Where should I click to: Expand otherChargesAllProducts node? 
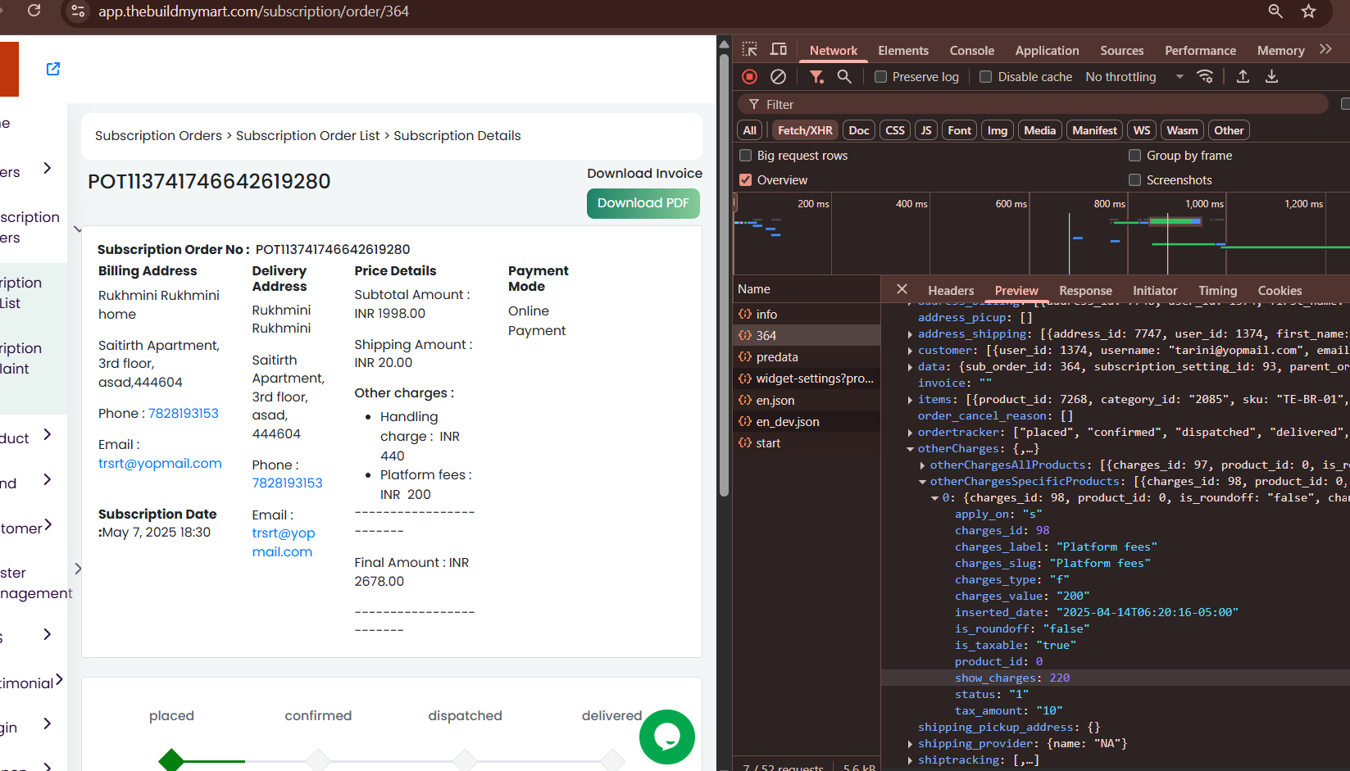[923, 465]
